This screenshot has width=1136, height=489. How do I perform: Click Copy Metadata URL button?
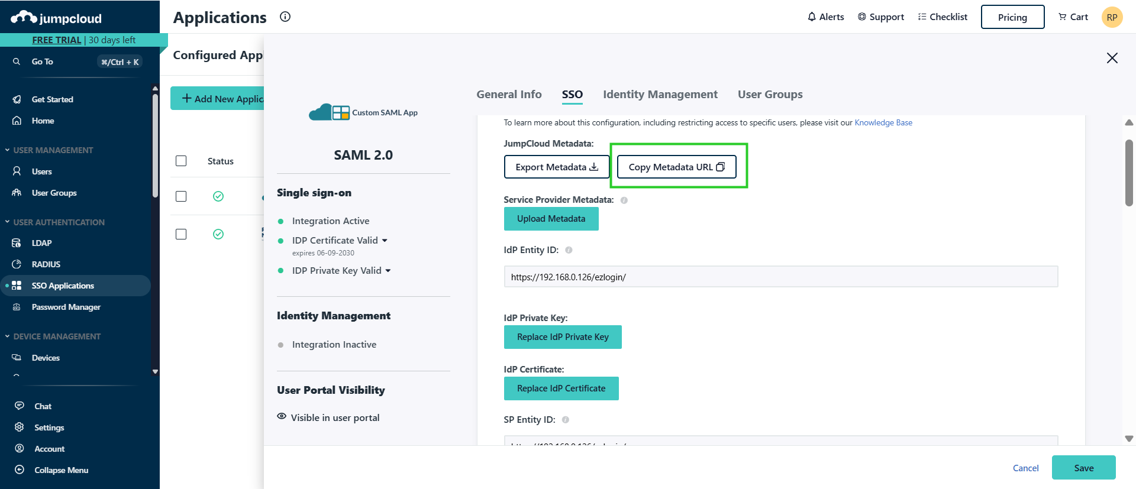[x=676, y=167]
